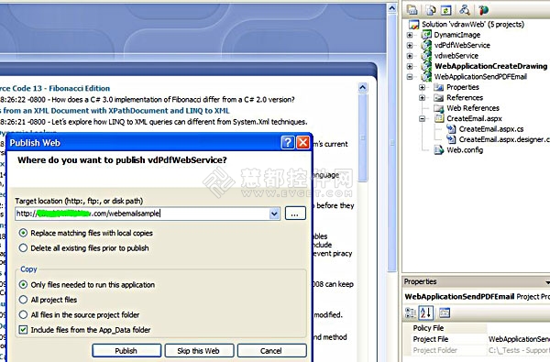Cancel the Publish Web dialog
The height and width of the screenshot is (362, 550).
click(x=272, y=350)
